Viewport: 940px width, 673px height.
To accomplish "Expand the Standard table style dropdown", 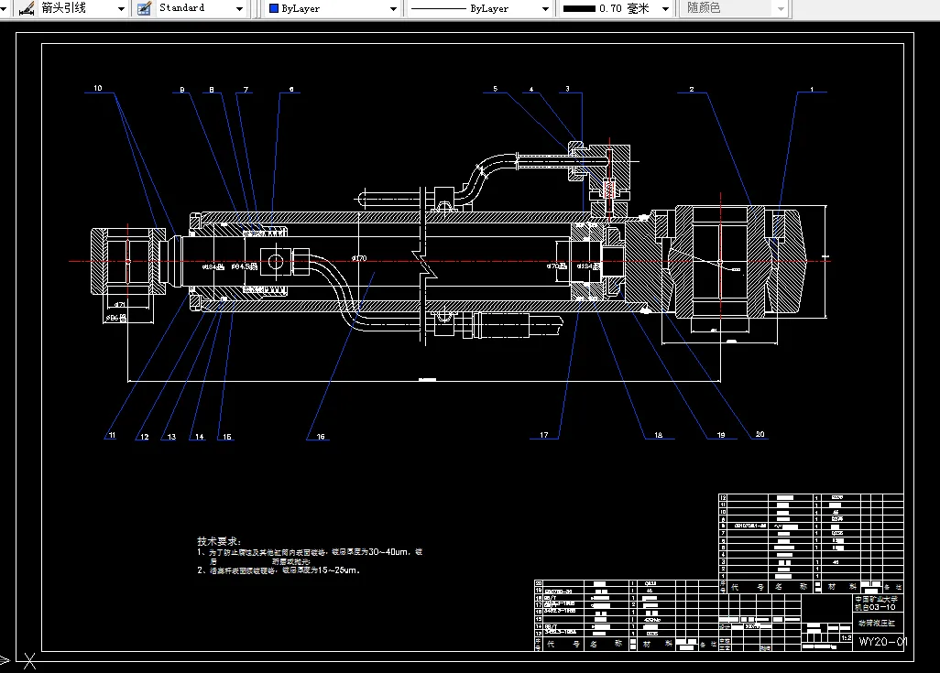I will point(240,8).
